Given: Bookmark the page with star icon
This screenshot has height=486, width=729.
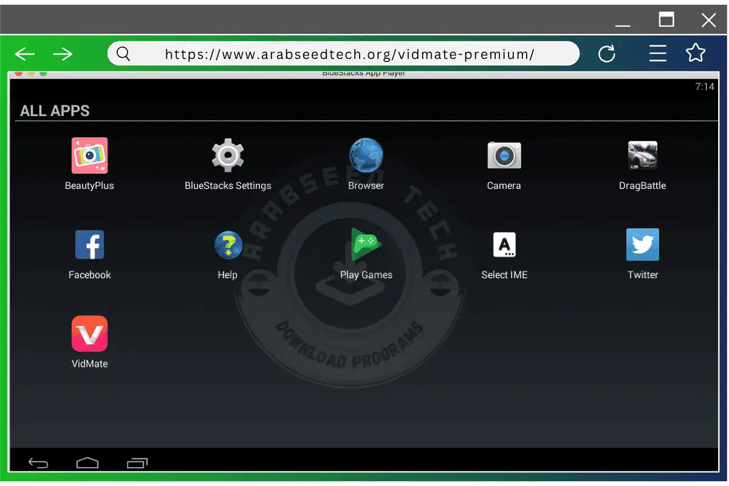Looking at the screenshot, I should 696,53.
